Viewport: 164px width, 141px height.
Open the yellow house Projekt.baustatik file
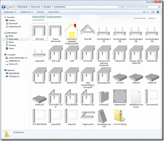72,31
